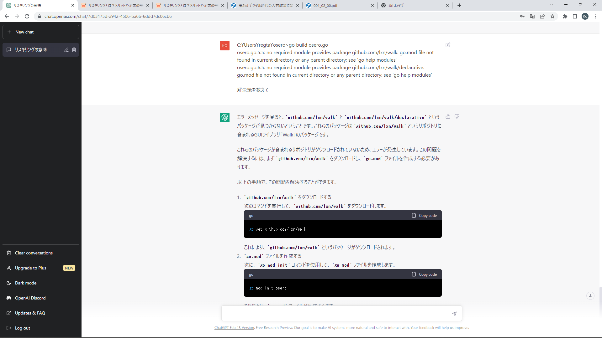The width and height of the screenshot is (602, 338).
Task: Switch to the 新しいタブ browser tab
Action: [414, 5]
